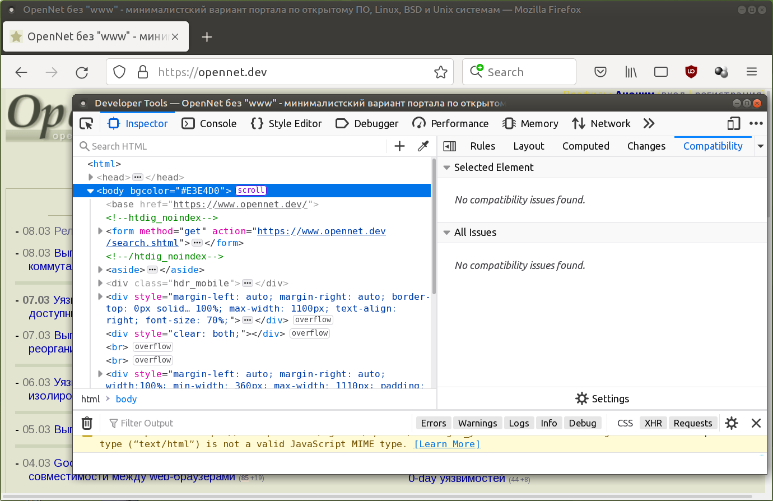Expand the head element node
The height and width of the screenshot is (501, 773).
91,177
